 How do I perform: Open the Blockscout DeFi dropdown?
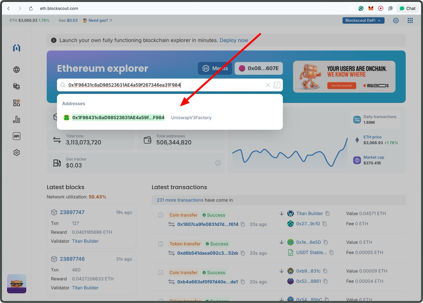[363, 20]
